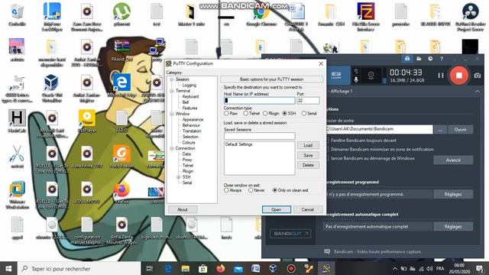
Task: Open Microsoft Store from the taskbar
Action: point(203,268)
